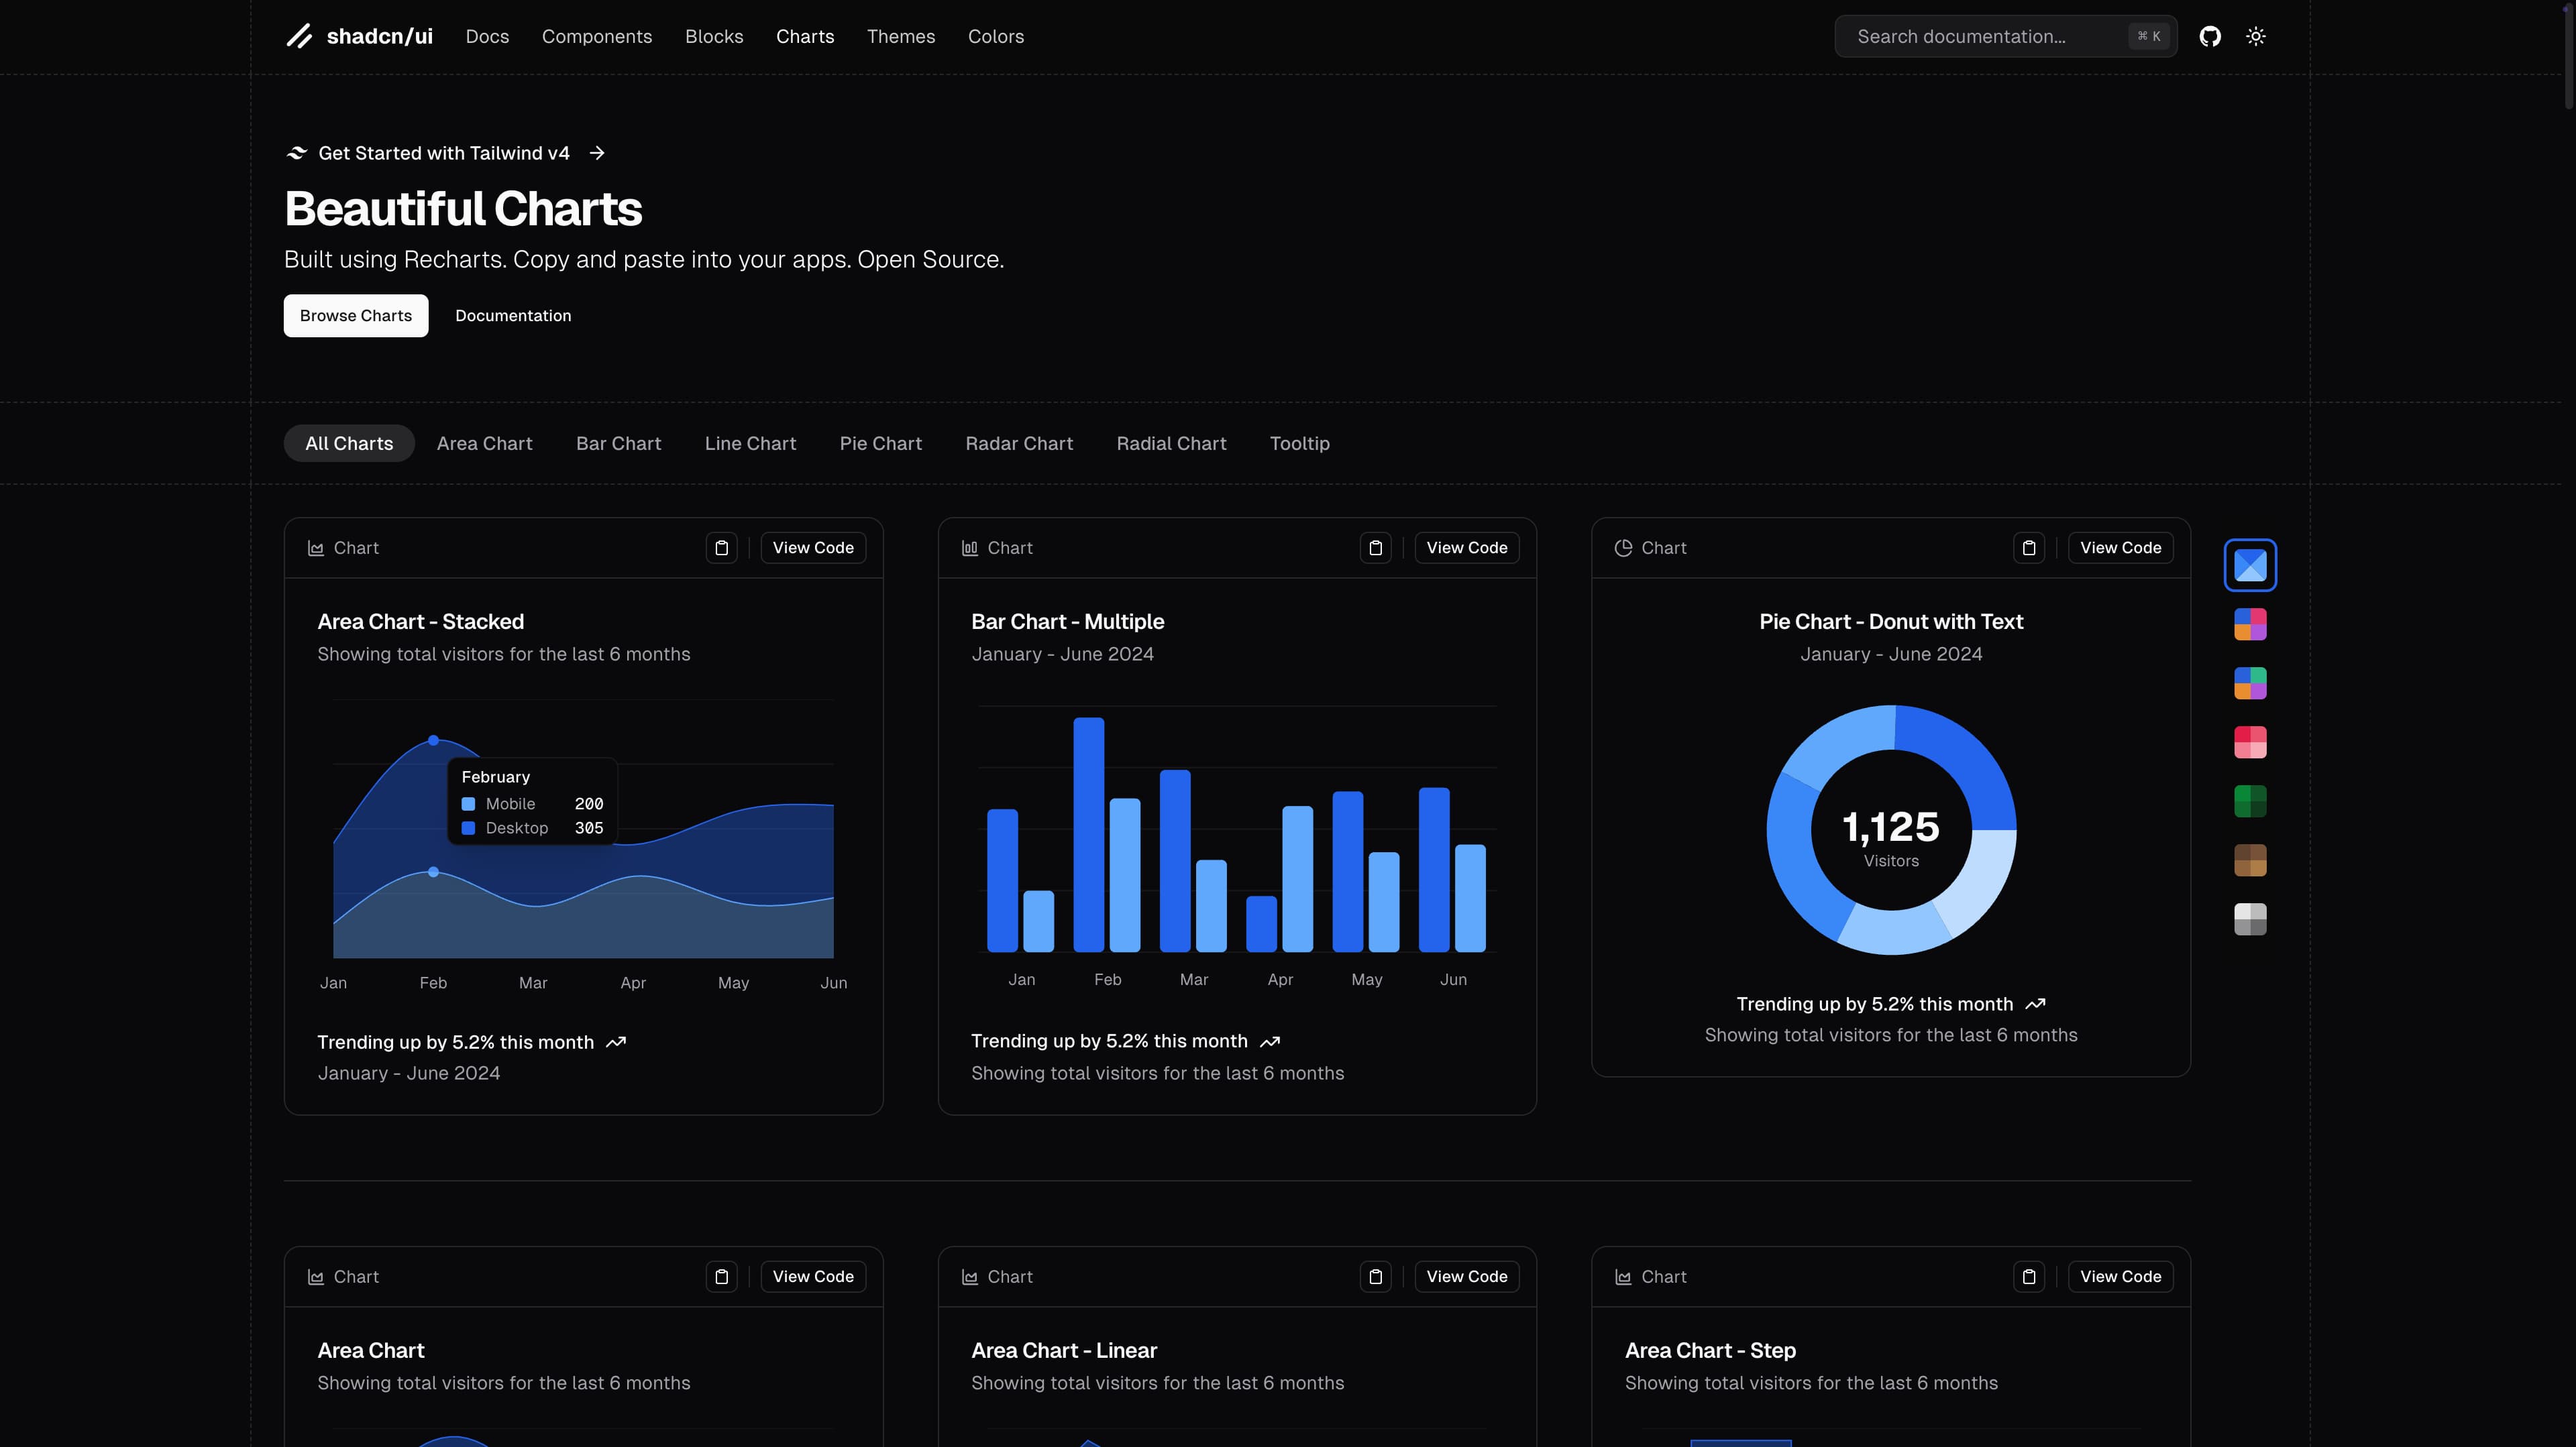
Task: Open the GitHub repository icon
Action: [x=2210, y=37]
